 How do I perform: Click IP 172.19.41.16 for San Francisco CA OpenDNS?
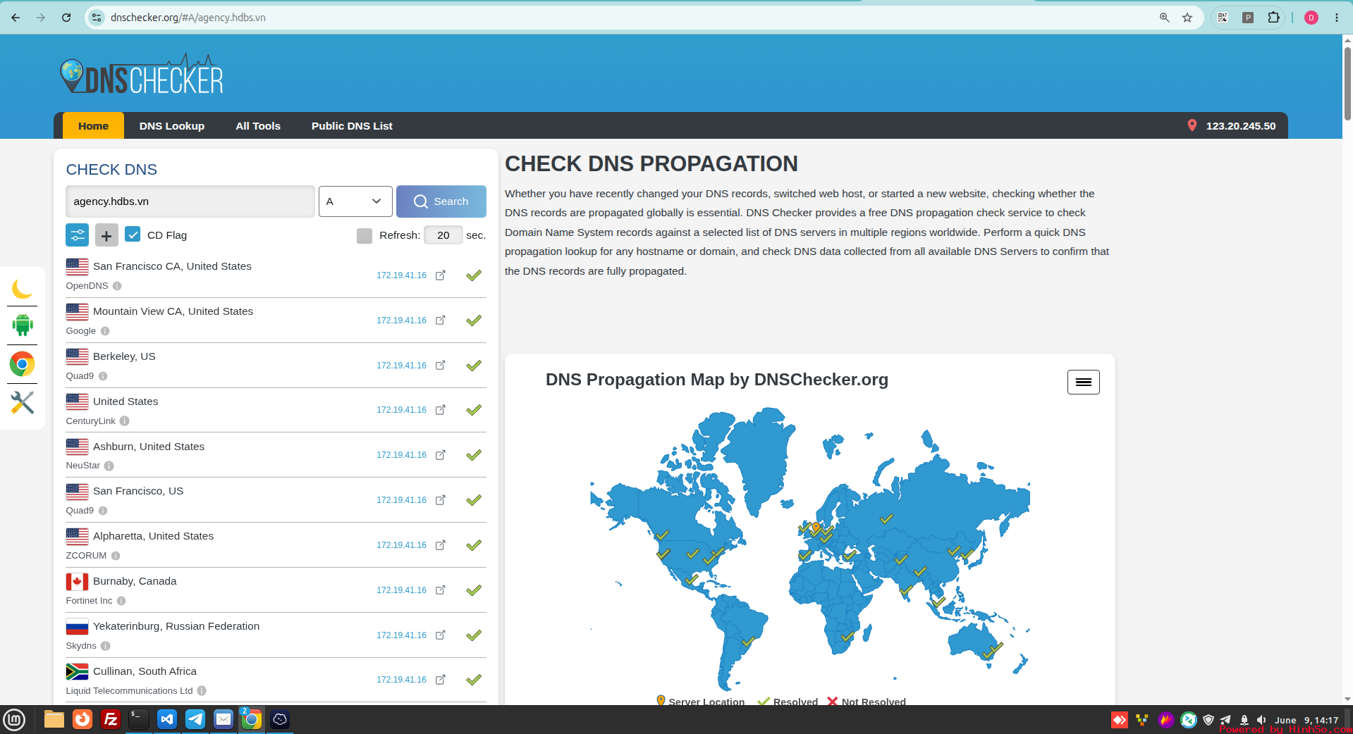pos(401,275)
